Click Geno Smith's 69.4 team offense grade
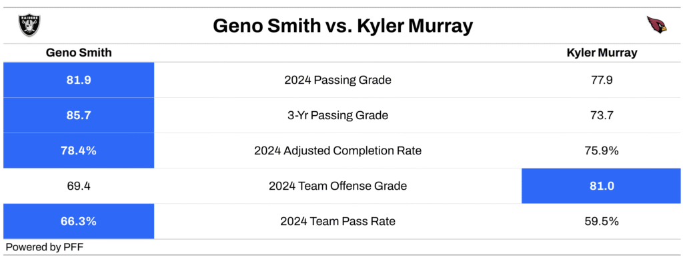Image resolution: width=683 pixels, height=265 pixels. coord(79,186)
